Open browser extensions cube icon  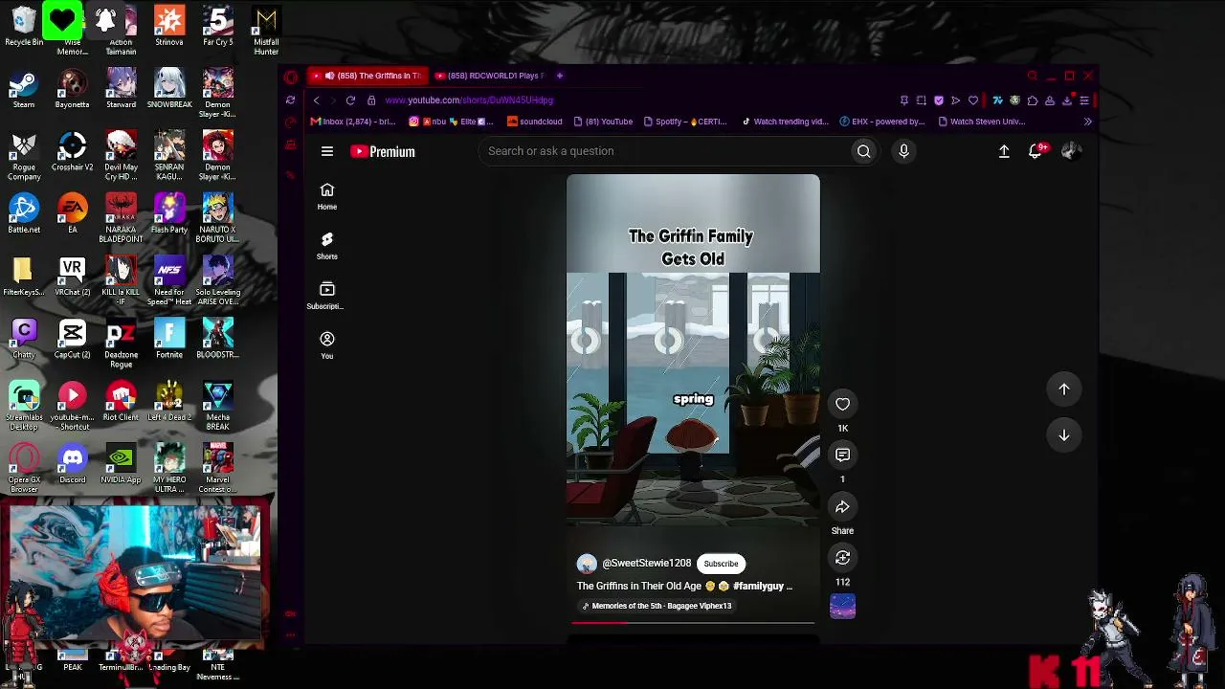(1032, 100)
